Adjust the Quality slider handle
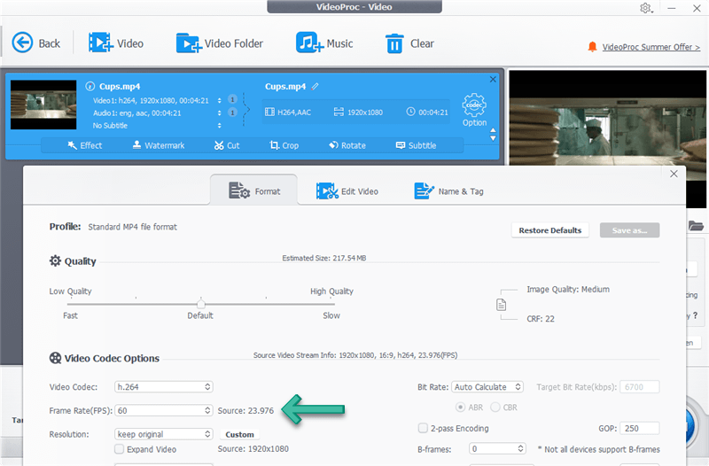This screenshot has width=709, height=466. tap(201, 304)
